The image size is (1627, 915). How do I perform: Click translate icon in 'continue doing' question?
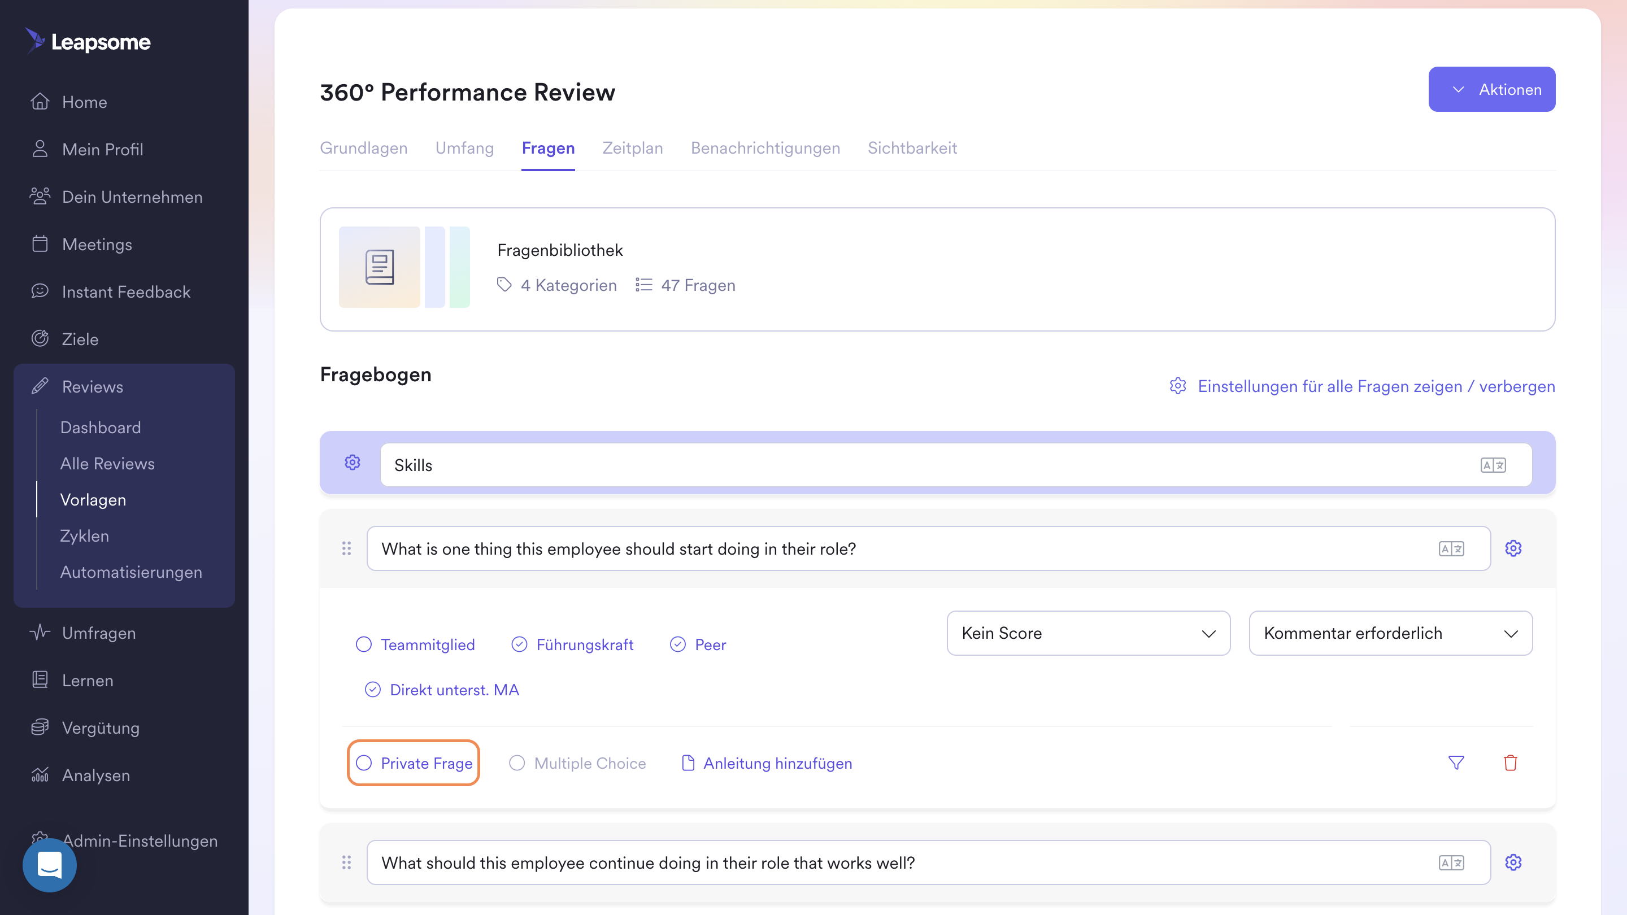[x=1451, y=862]
